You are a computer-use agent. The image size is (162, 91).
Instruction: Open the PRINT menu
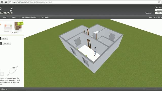click(x=14, y=17)
